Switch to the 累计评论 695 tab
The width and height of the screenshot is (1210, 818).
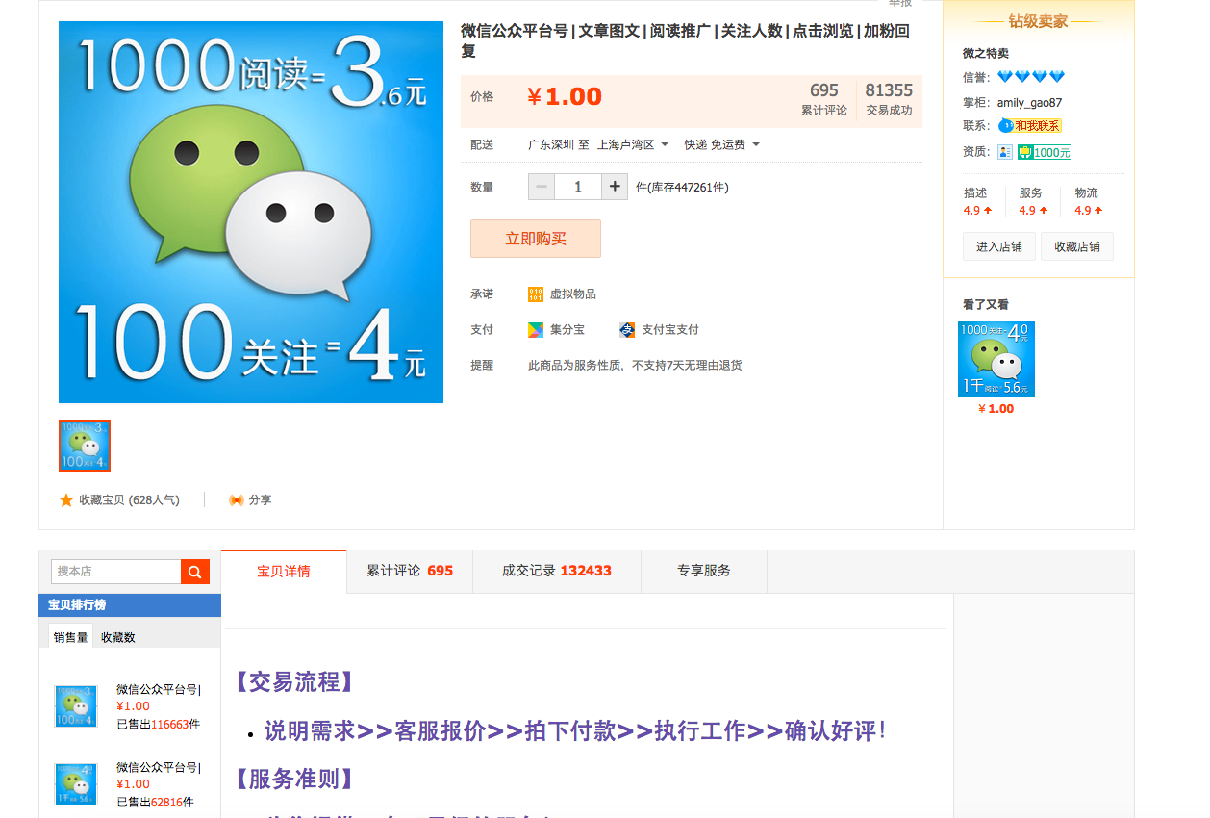(410, 572)
